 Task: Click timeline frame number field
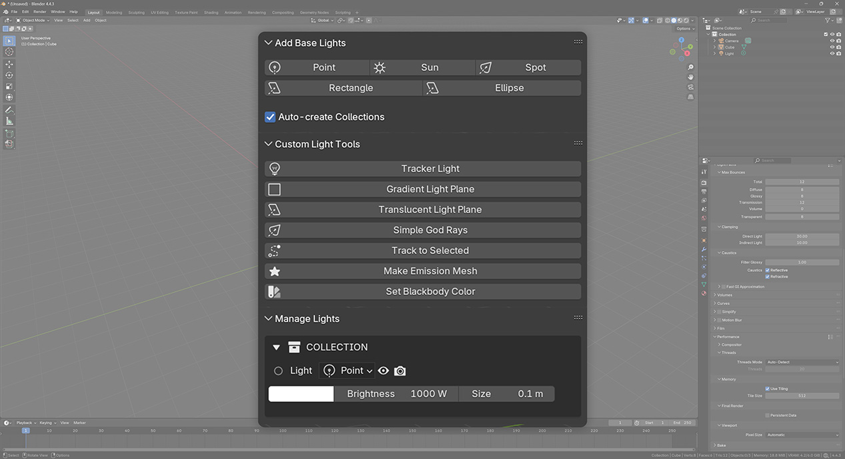pyautogui.click(x=620, y=423)
